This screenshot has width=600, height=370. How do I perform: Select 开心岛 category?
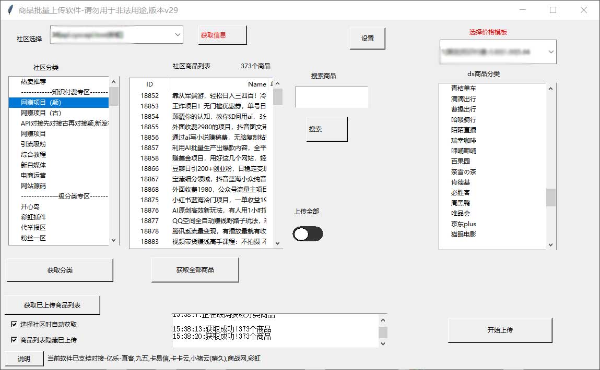[59, 206]
